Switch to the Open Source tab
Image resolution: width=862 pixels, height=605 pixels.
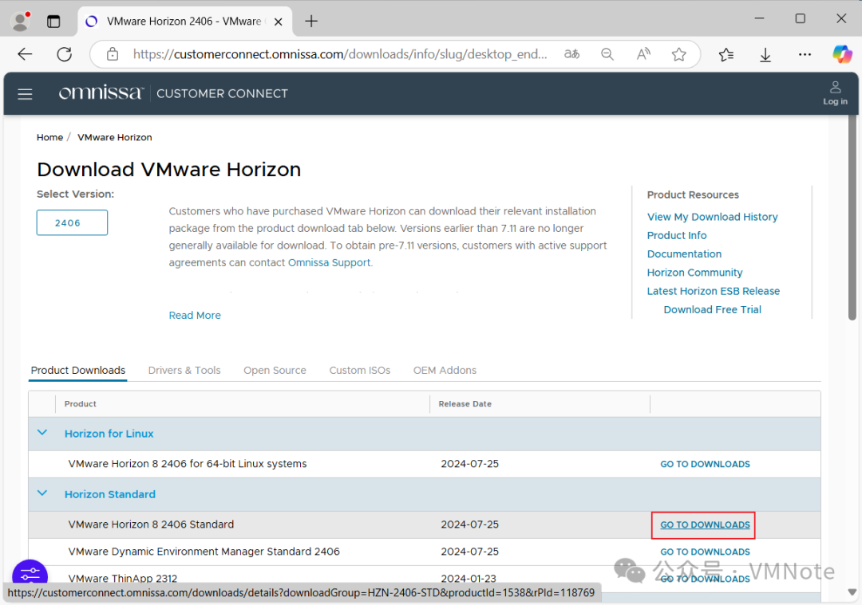point(275,370)
